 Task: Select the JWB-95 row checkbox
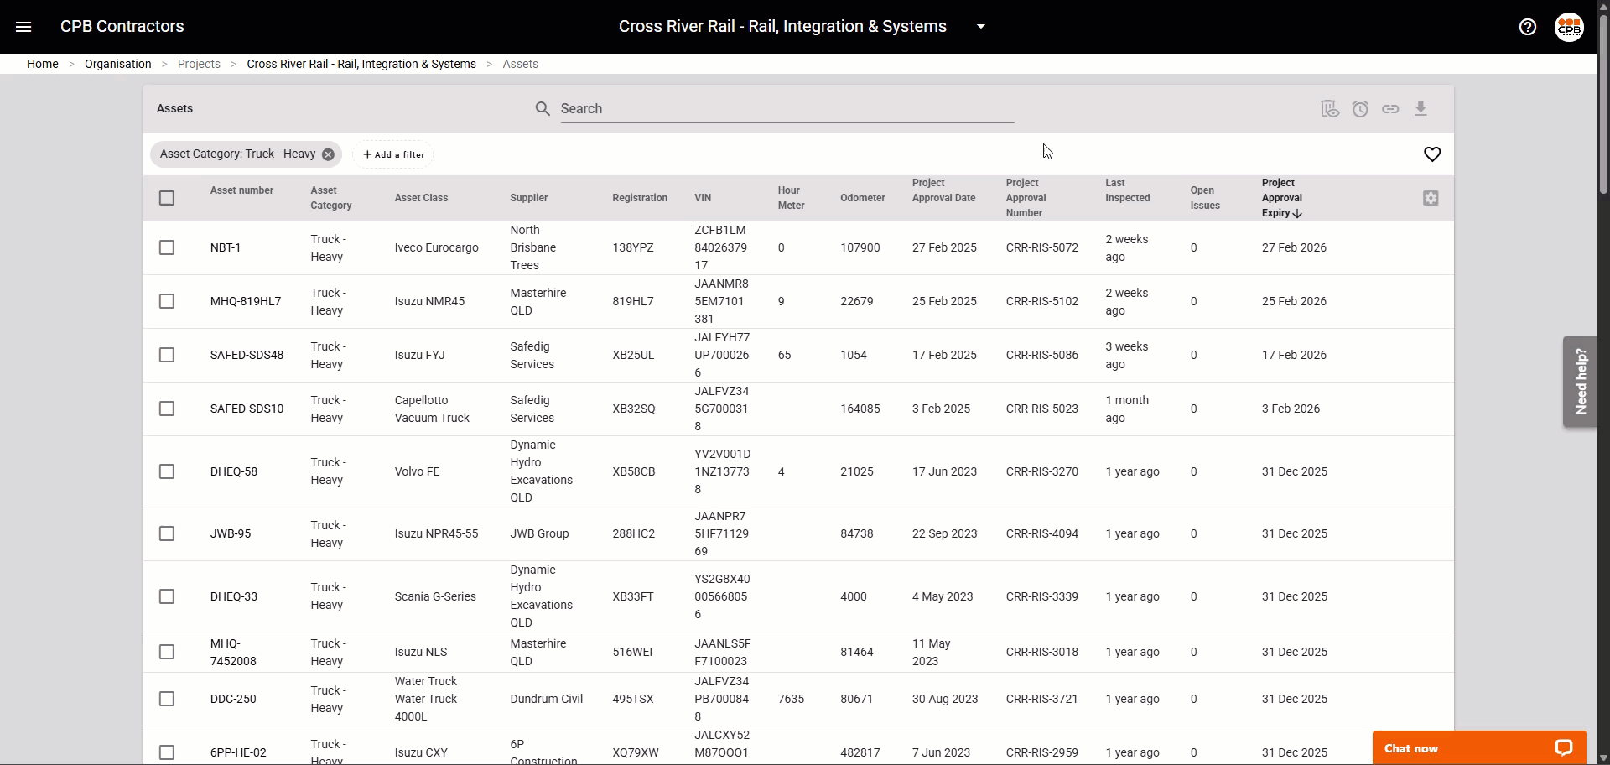tap(167, 533)
